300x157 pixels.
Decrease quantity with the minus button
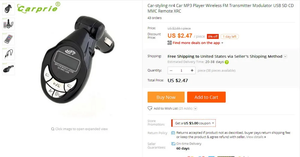click(171, 71)
